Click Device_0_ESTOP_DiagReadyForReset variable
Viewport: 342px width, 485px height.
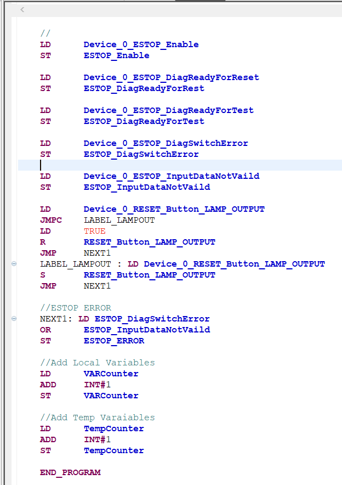click(x=171, y=77)
